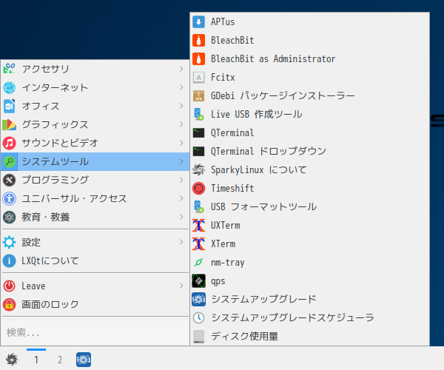The height and width of the screenshot is (370, 444).
Task: Open the LXQtについて menu entry
Action: click(95, 260)
